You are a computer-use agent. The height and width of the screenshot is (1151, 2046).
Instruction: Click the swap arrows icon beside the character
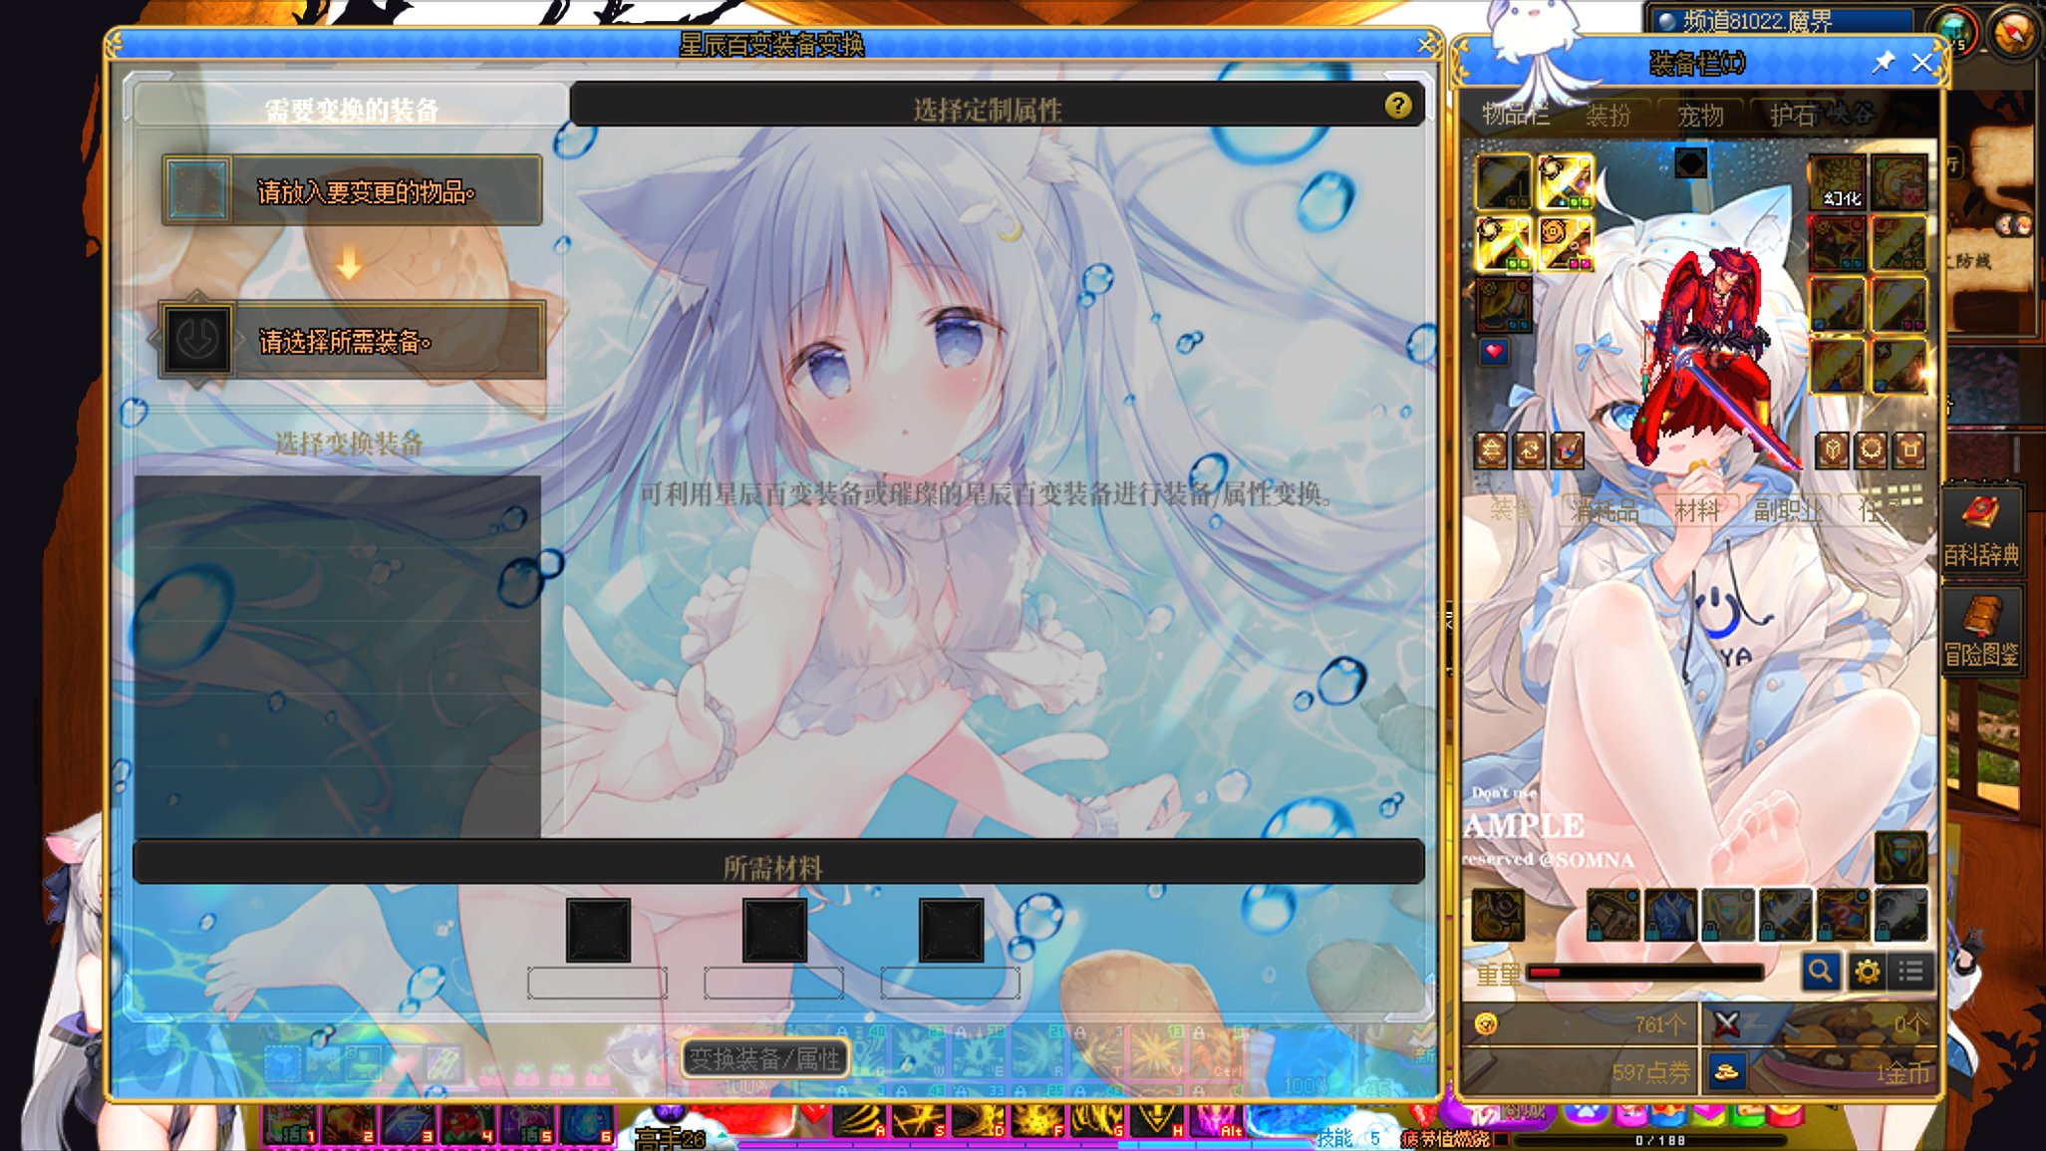click(x=1491, y=451)
